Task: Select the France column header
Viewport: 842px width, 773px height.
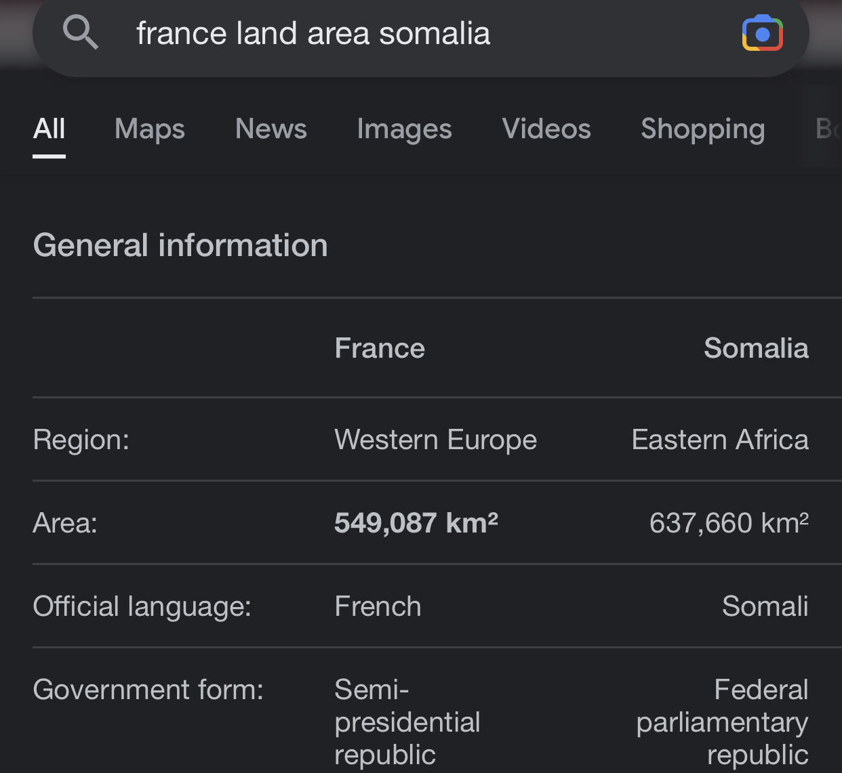Action: pyautogui.click(x=380, y=348)
